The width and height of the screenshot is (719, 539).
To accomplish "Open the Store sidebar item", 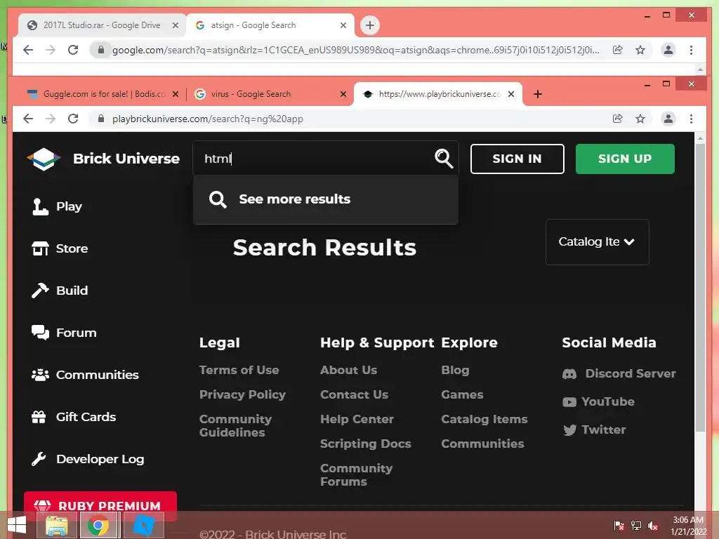I will (60, 248).
